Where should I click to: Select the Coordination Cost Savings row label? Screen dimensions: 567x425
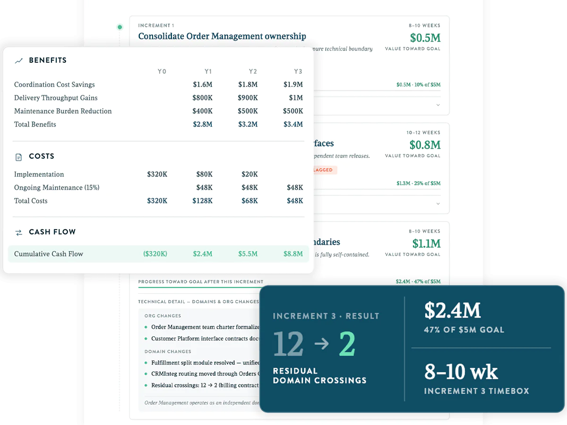[54, 85]
